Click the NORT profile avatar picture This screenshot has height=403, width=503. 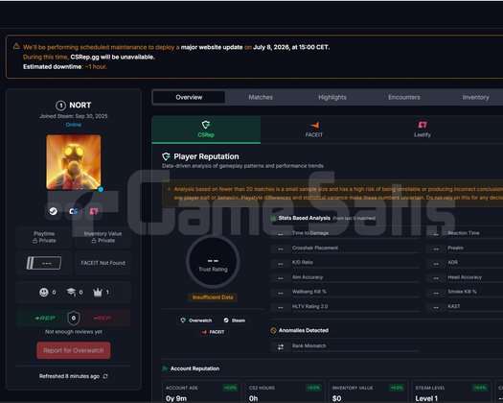74,162
